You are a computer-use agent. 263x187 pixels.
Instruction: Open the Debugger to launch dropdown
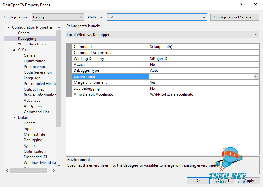[x=162, y=35]
